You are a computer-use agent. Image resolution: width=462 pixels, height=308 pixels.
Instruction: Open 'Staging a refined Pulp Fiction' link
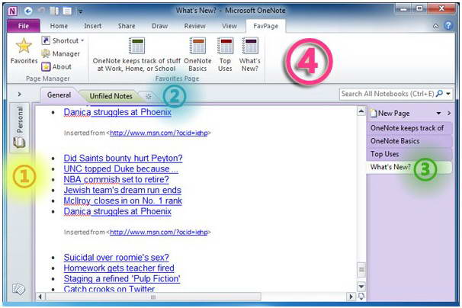pyautogui.click(x=122, y=278)
